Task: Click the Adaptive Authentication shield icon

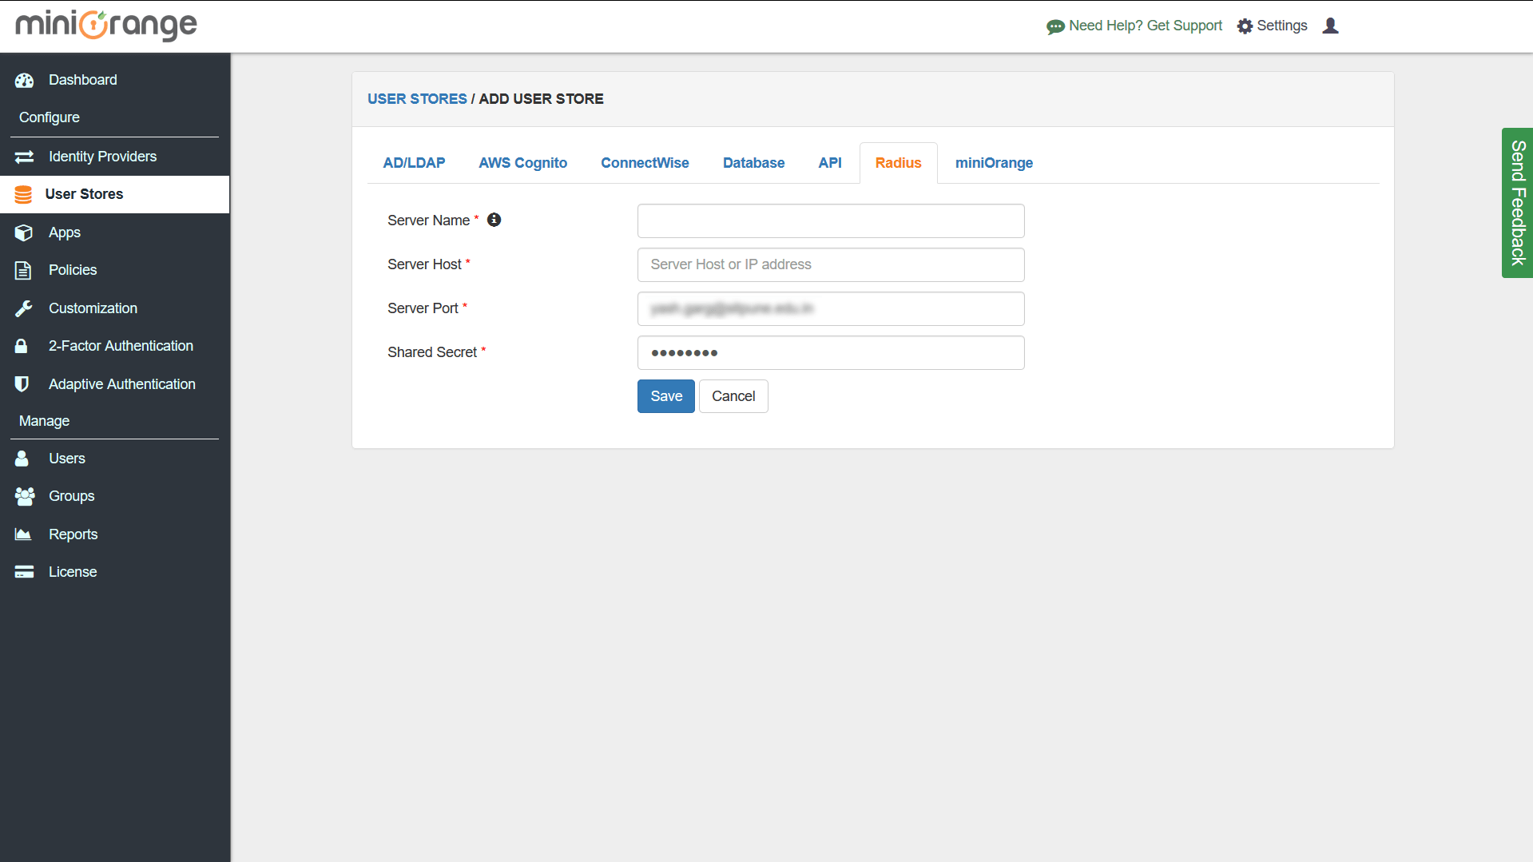Action: (22, 384)
